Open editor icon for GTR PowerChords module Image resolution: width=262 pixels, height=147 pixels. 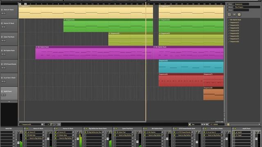[x=192, y=132]
